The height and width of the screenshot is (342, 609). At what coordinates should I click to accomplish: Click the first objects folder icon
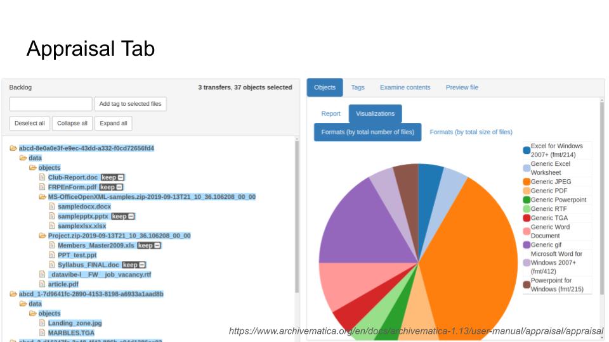click(x=32, y=167)
